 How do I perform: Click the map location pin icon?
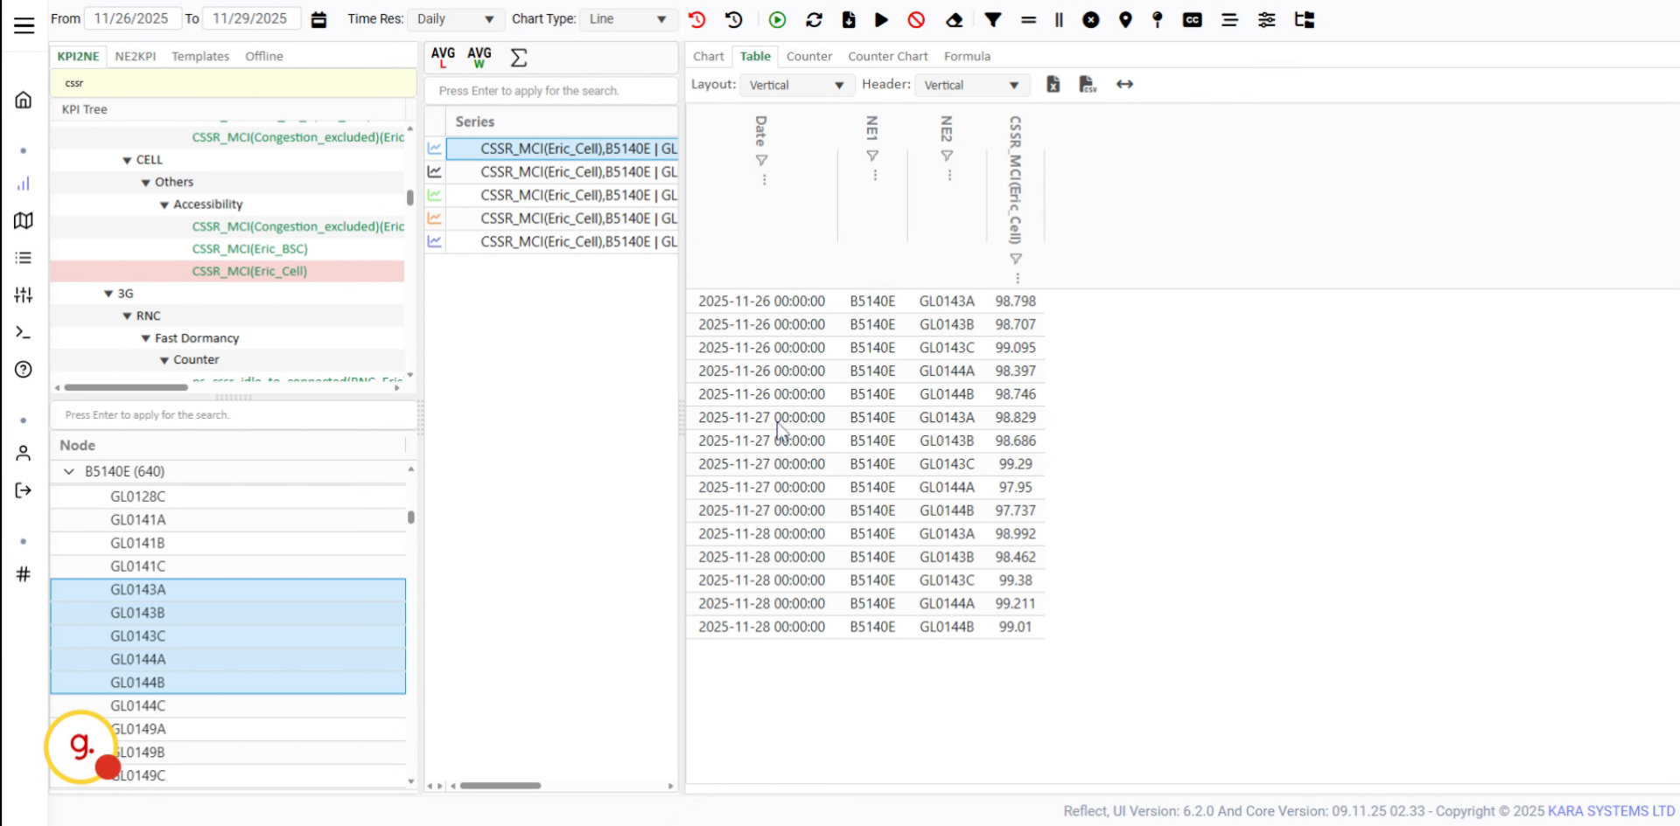[1126, 19]
